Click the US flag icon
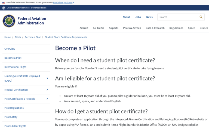 pyautogui.click(x=4, y=2)
